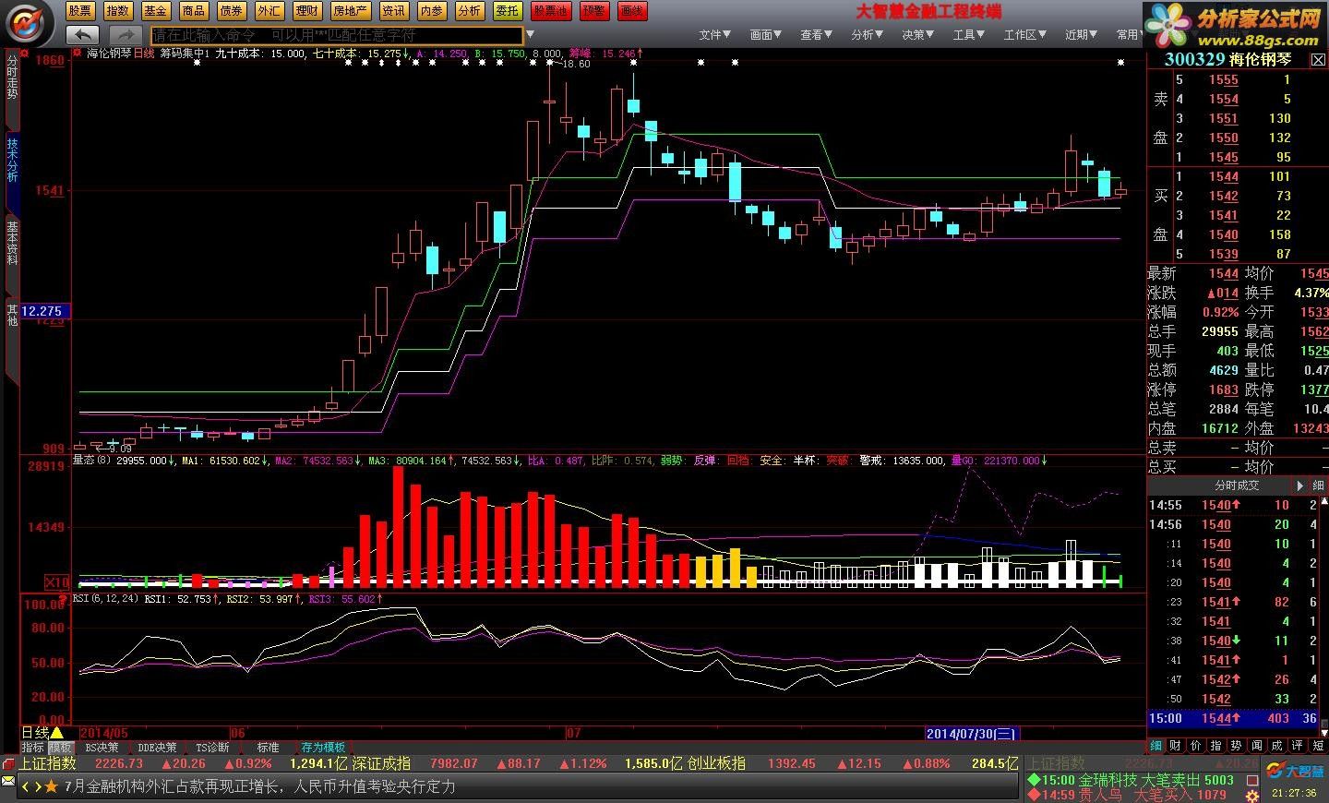Click the news ticker previous arrow

(26, 787)
